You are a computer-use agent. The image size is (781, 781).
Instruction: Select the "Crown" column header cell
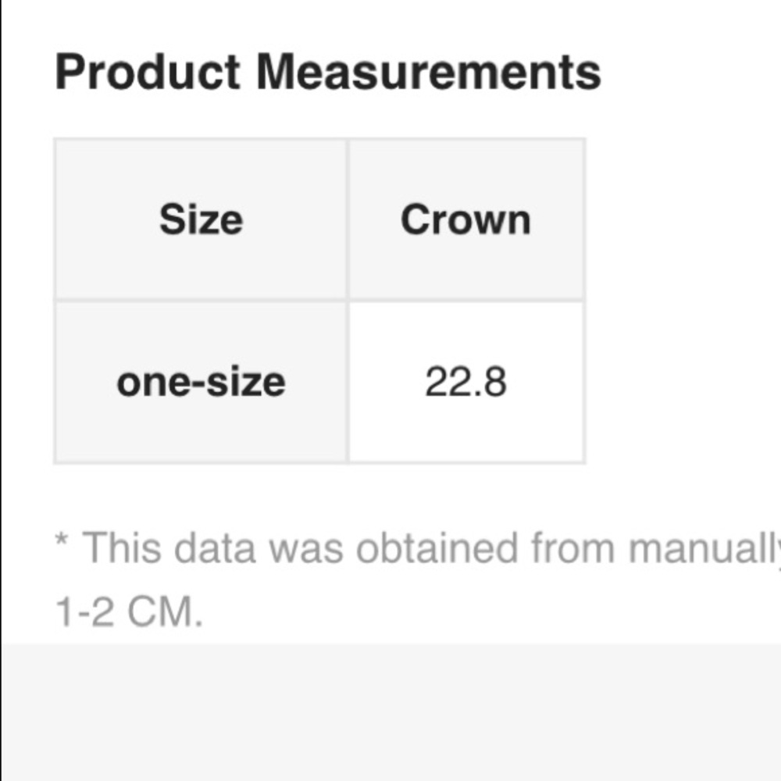(x=466, y=219)
